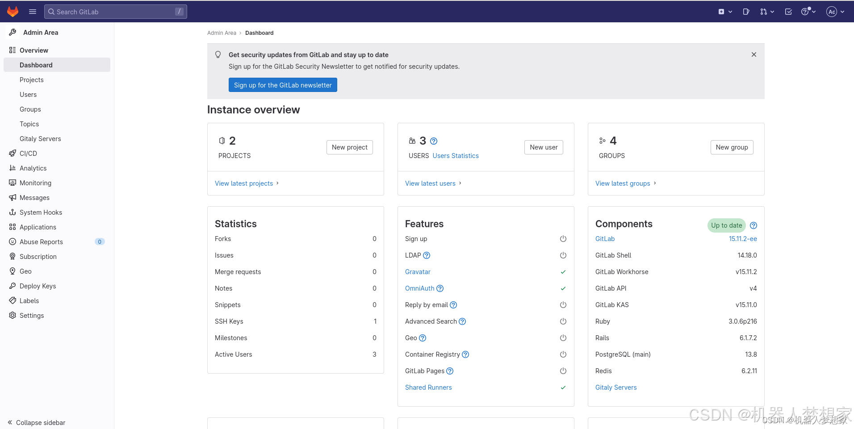The width and height of the screenshot is (854, 429).
Task: Open the Shared Runners link
Action: pos(428,387)
